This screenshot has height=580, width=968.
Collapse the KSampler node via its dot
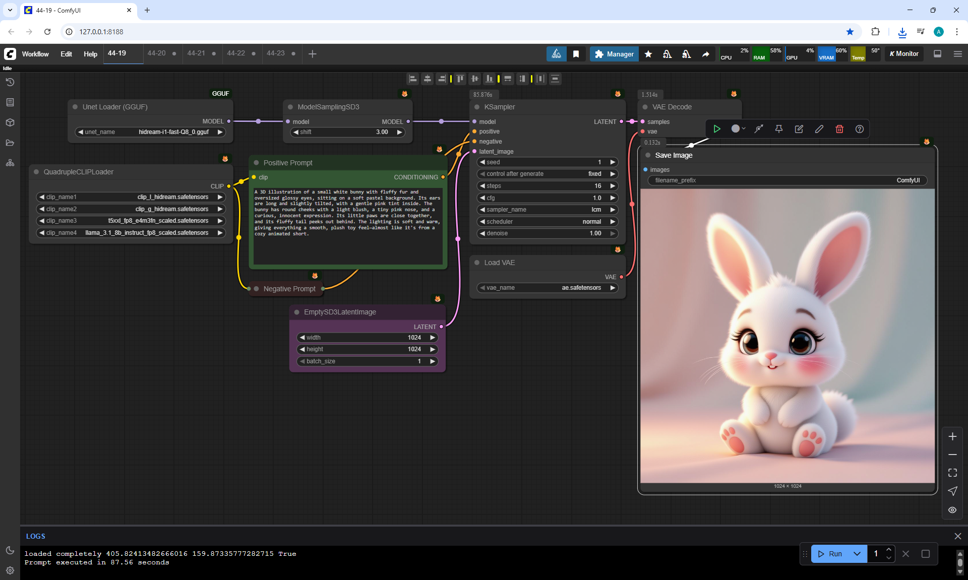(x=477, y=107)
